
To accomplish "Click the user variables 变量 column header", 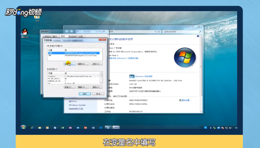I will (56, 50).
